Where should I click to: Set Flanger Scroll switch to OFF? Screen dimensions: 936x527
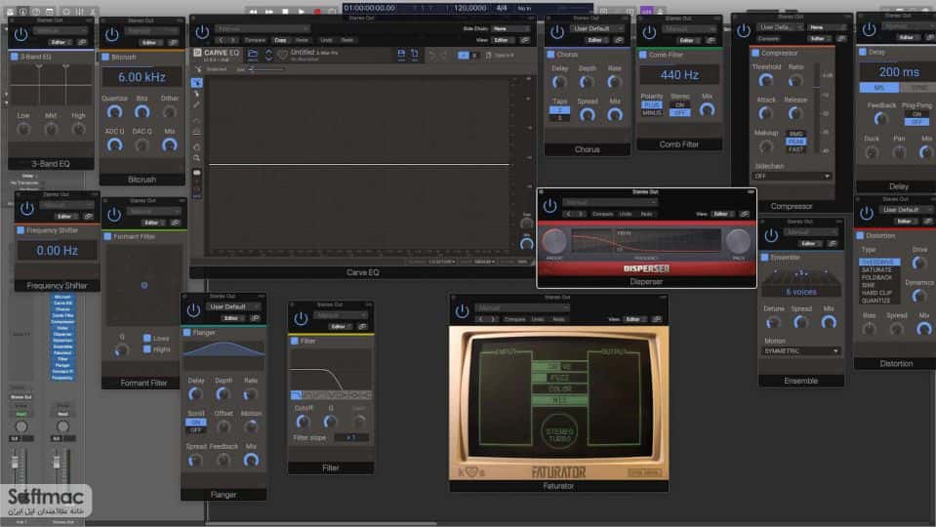(x=196, y=429)
